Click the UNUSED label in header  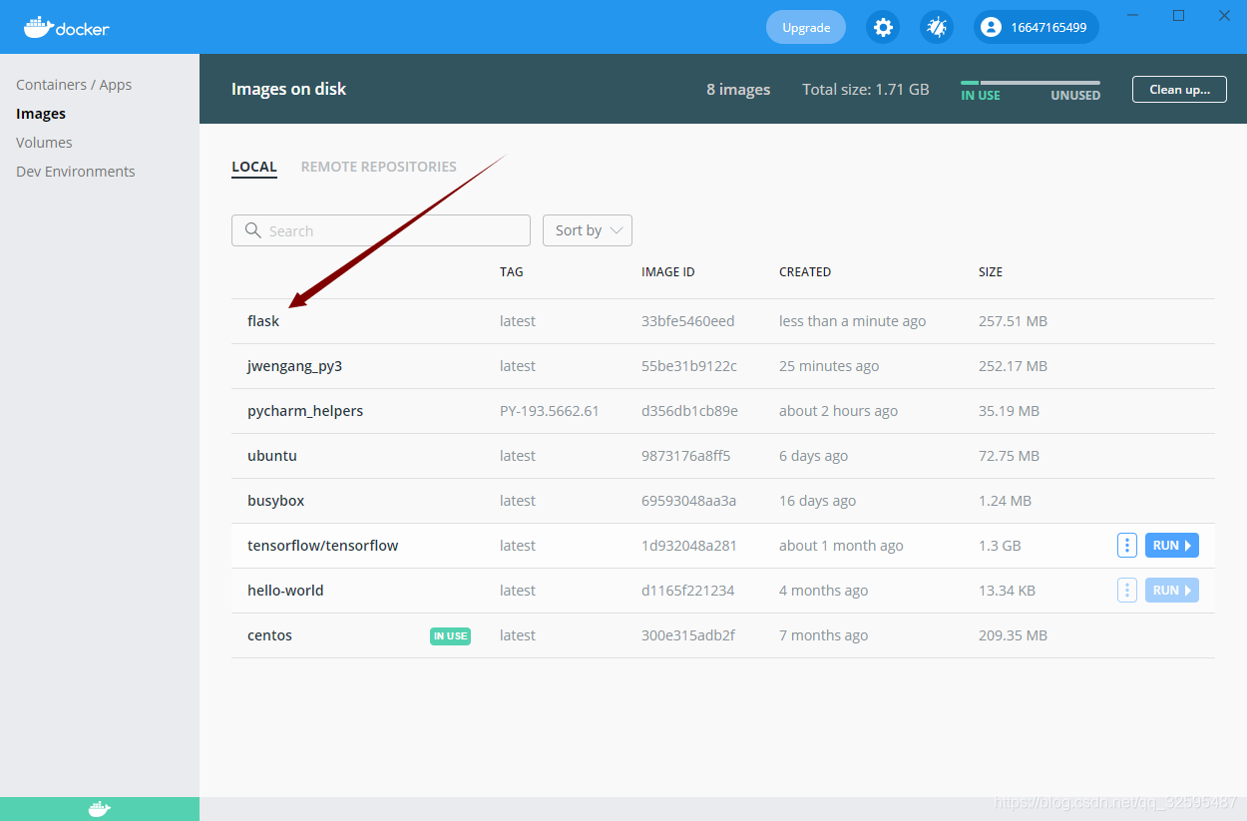pyautogui.click(x=1075, y=96)
